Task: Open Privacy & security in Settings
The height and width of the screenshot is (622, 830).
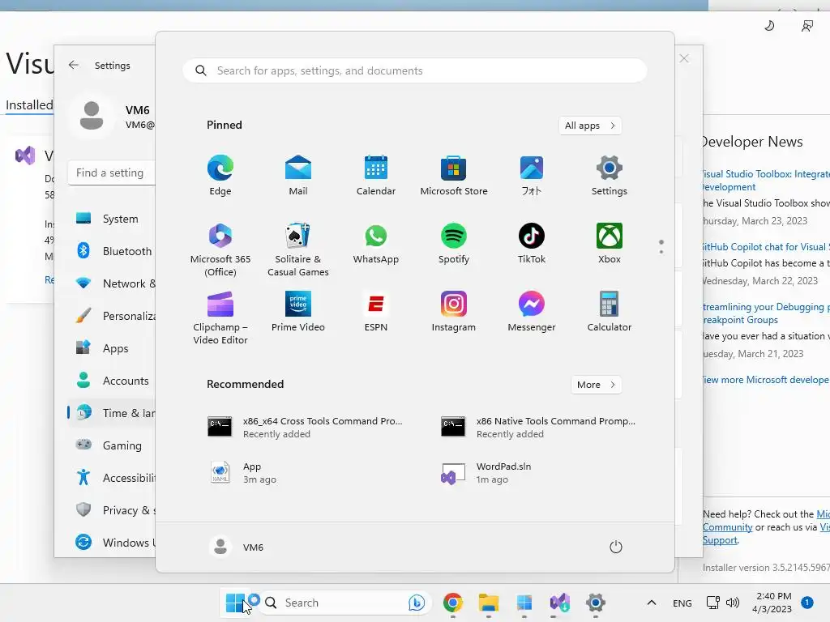Action: (x=111, y=510)
